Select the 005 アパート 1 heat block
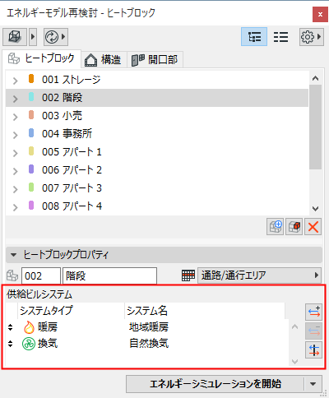 pos(157,152)
